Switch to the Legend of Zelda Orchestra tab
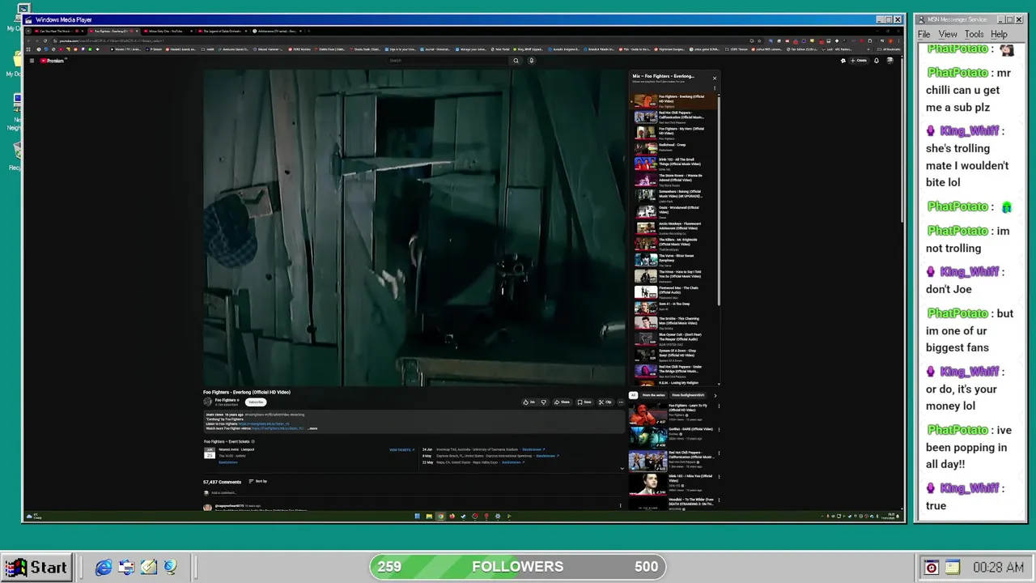This screenshot has width=1036, height=583. point(222,31)
